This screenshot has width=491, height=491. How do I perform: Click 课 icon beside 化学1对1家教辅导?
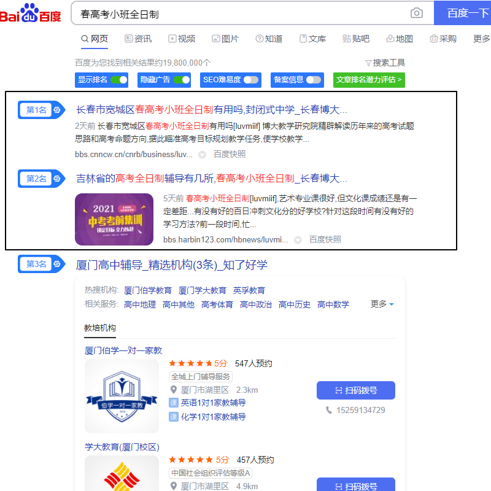pos(174,417)
